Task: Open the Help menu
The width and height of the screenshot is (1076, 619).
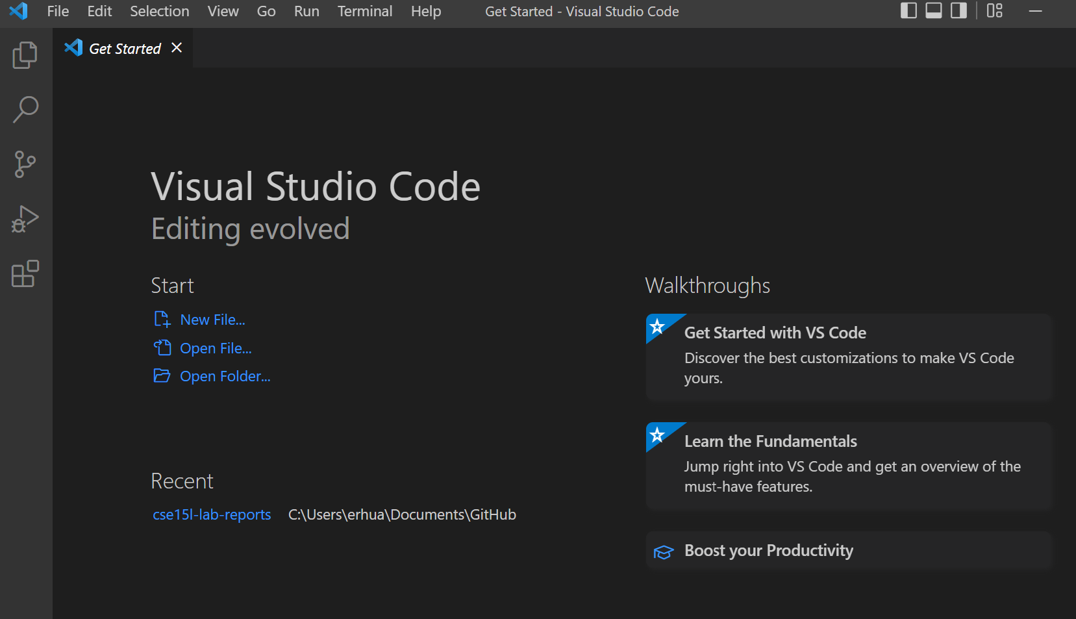Action: click(x=426, y=11)
